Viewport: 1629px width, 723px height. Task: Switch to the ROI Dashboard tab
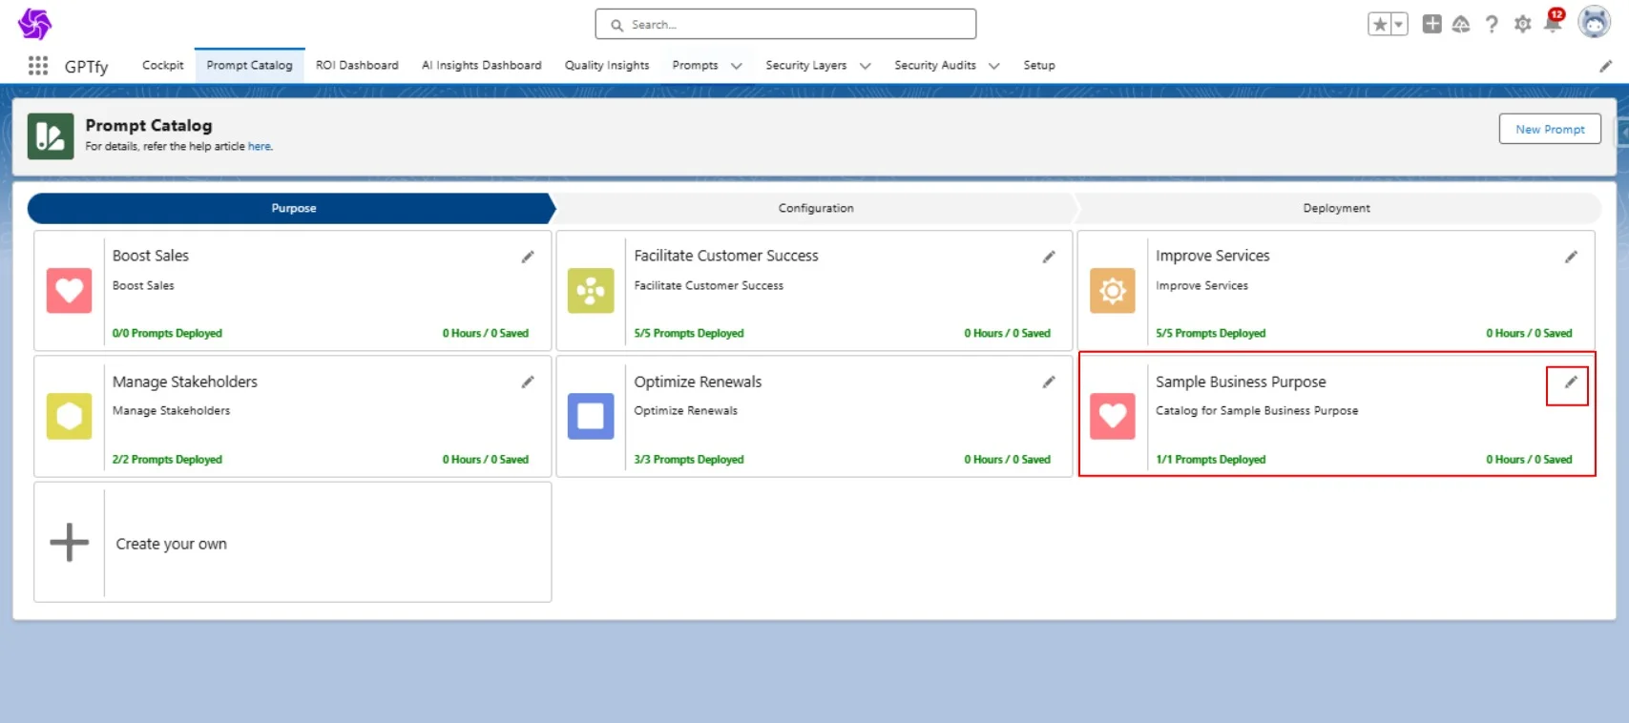(357, 66)
